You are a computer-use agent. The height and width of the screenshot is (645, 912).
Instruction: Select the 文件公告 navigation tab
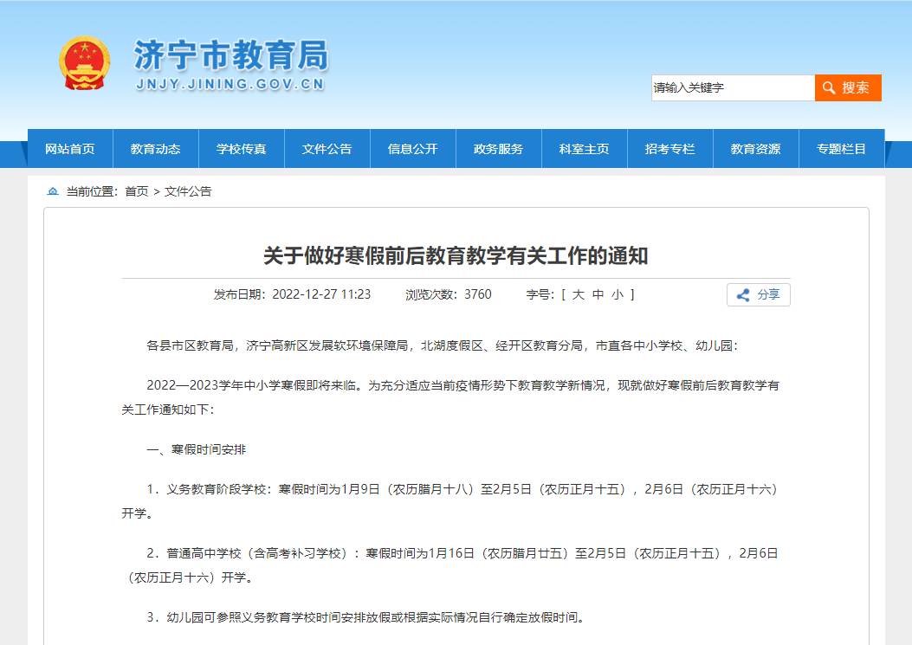(x=327, y=148)
